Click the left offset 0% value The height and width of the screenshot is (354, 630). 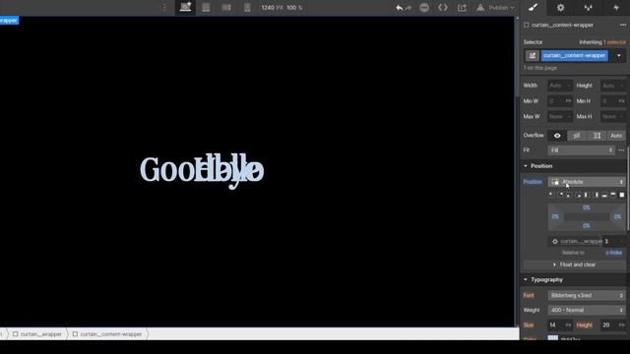point(555,216)
